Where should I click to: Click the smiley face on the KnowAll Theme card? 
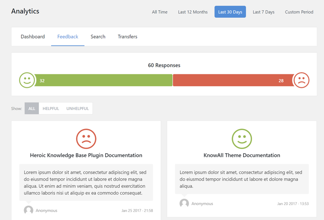[242, 139]
